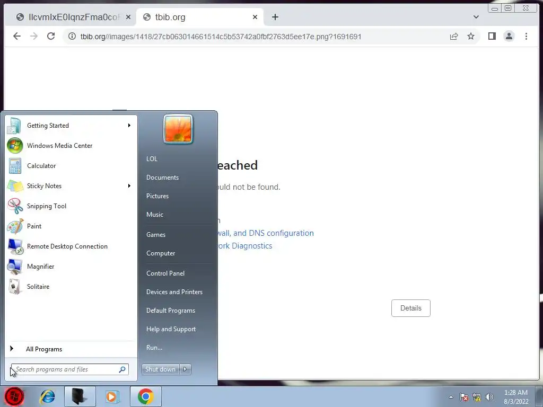Close the tbib.org tab

tap(255, 17)
